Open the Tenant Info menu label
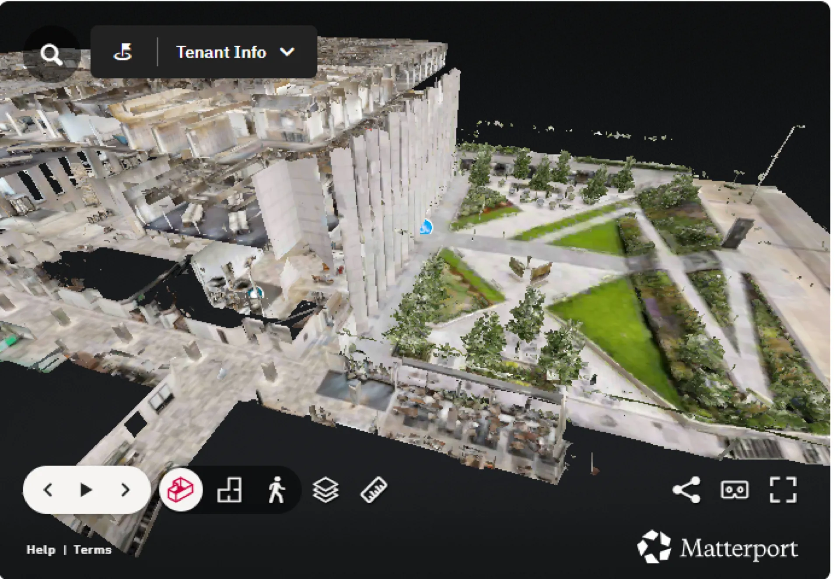 tap(221, 52)
